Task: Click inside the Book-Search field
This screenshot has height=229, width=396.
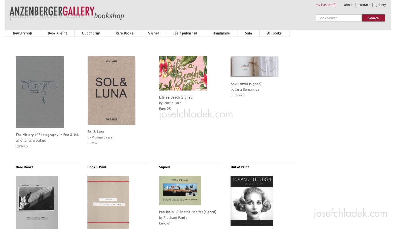Action: [339, 18]
